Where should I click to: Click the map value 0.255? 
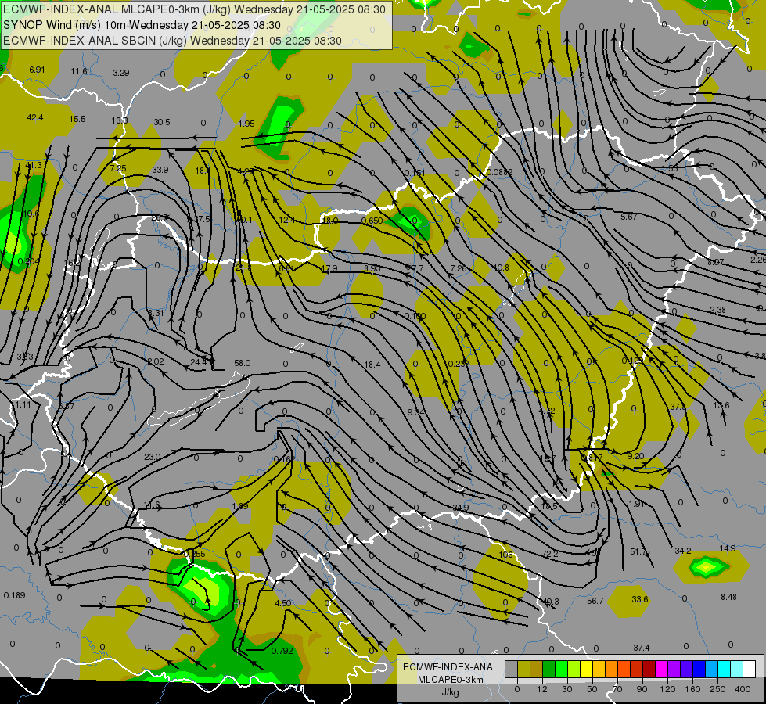tap(194, 554)
